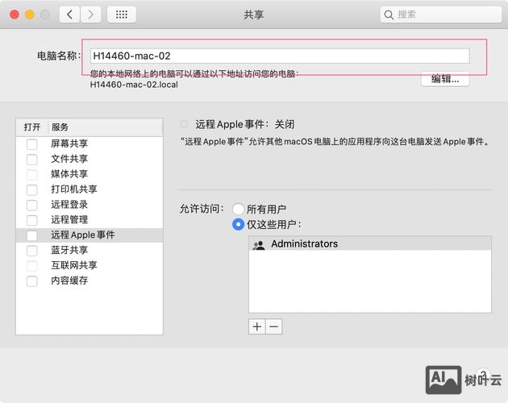The height and width of the screenshot is (403, 508).
Task: Go forward with the right chevron button
Action: [x=90, y=15]
